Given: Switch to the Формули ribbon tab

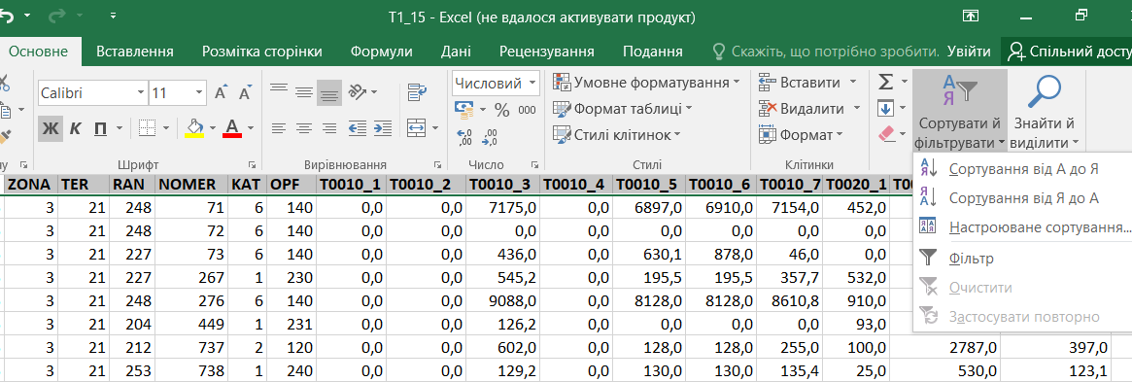Looking at the screenshot, I should (x=381, y=52).
